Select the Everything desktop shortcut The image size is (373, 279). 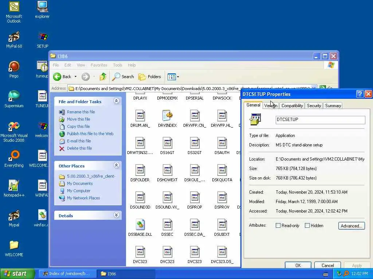[x=14, y=159]
